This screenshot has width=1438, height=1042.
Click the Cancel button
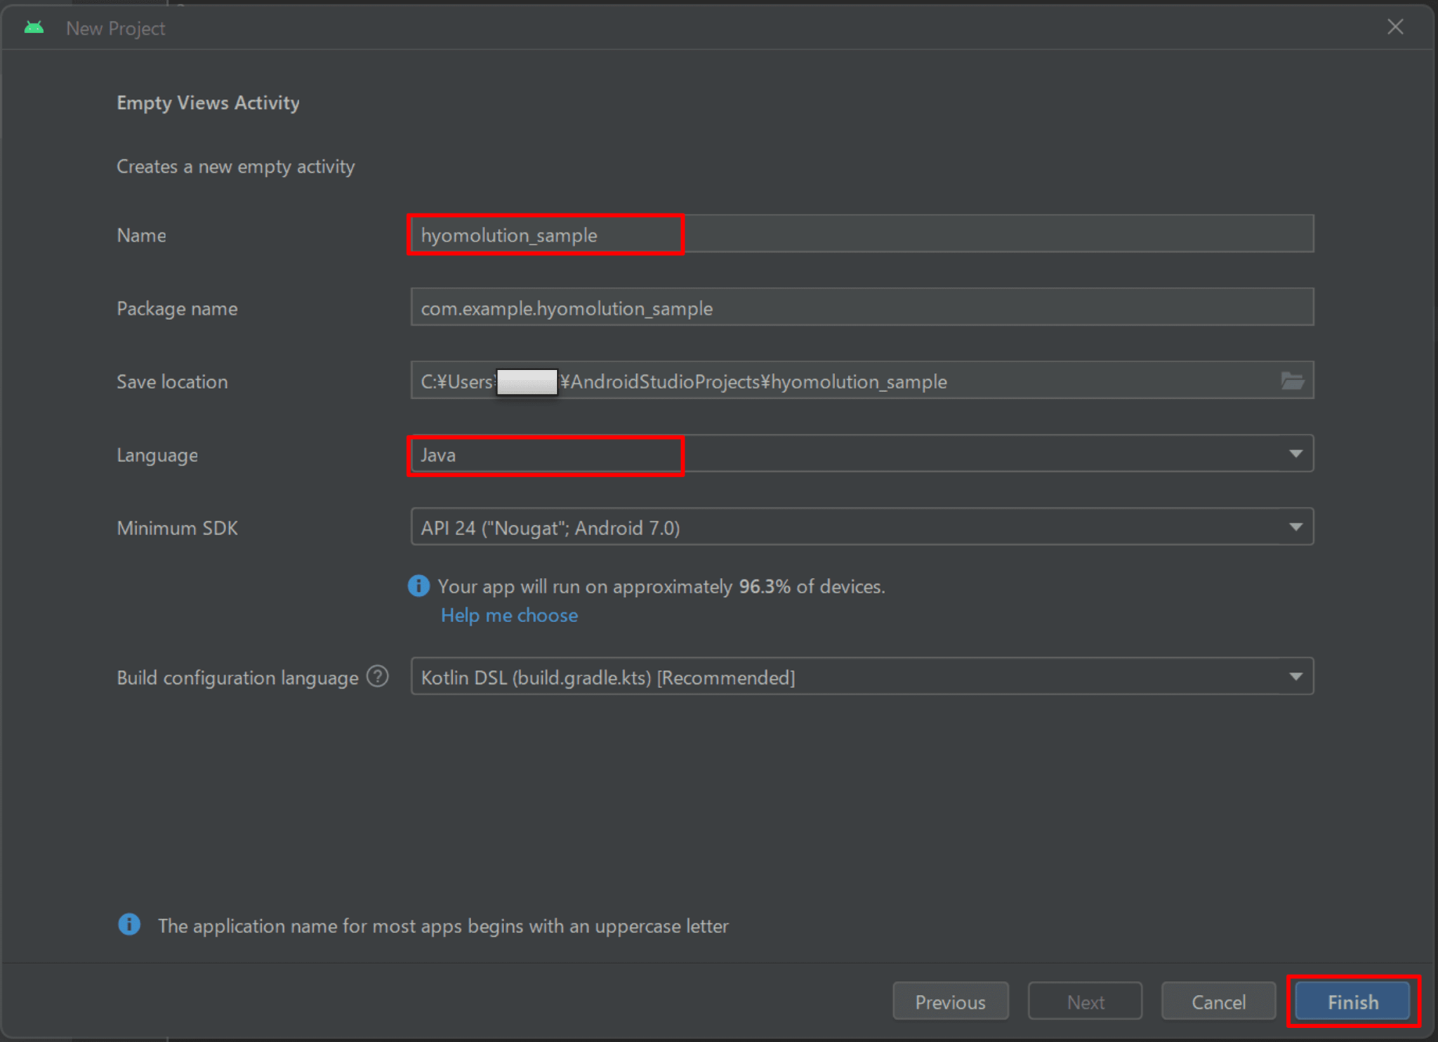(1218, 1001)
